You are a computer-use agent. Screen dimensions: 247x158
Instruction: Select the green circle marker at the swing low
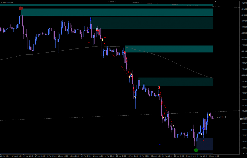tap(196, 150)
